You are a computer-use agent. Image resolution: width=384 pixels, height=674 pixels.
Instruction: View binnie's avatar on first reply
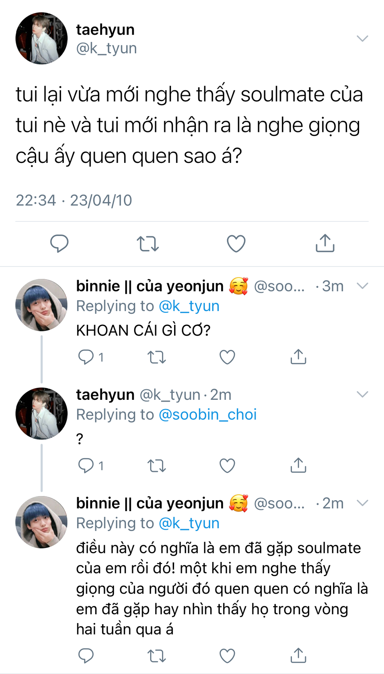tap(41, 305)
